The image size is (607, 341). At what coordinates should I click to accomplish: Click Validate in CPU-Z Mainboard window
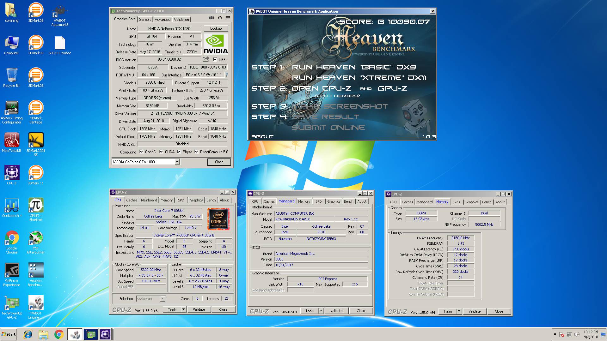click(x=336, y=311)
